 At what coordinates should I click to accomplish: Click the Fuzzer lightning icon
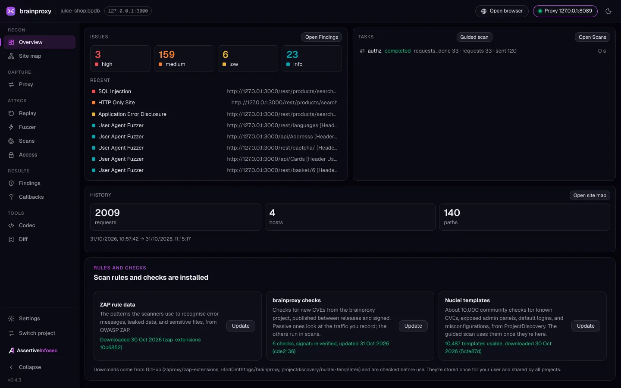tap(11, 127)
